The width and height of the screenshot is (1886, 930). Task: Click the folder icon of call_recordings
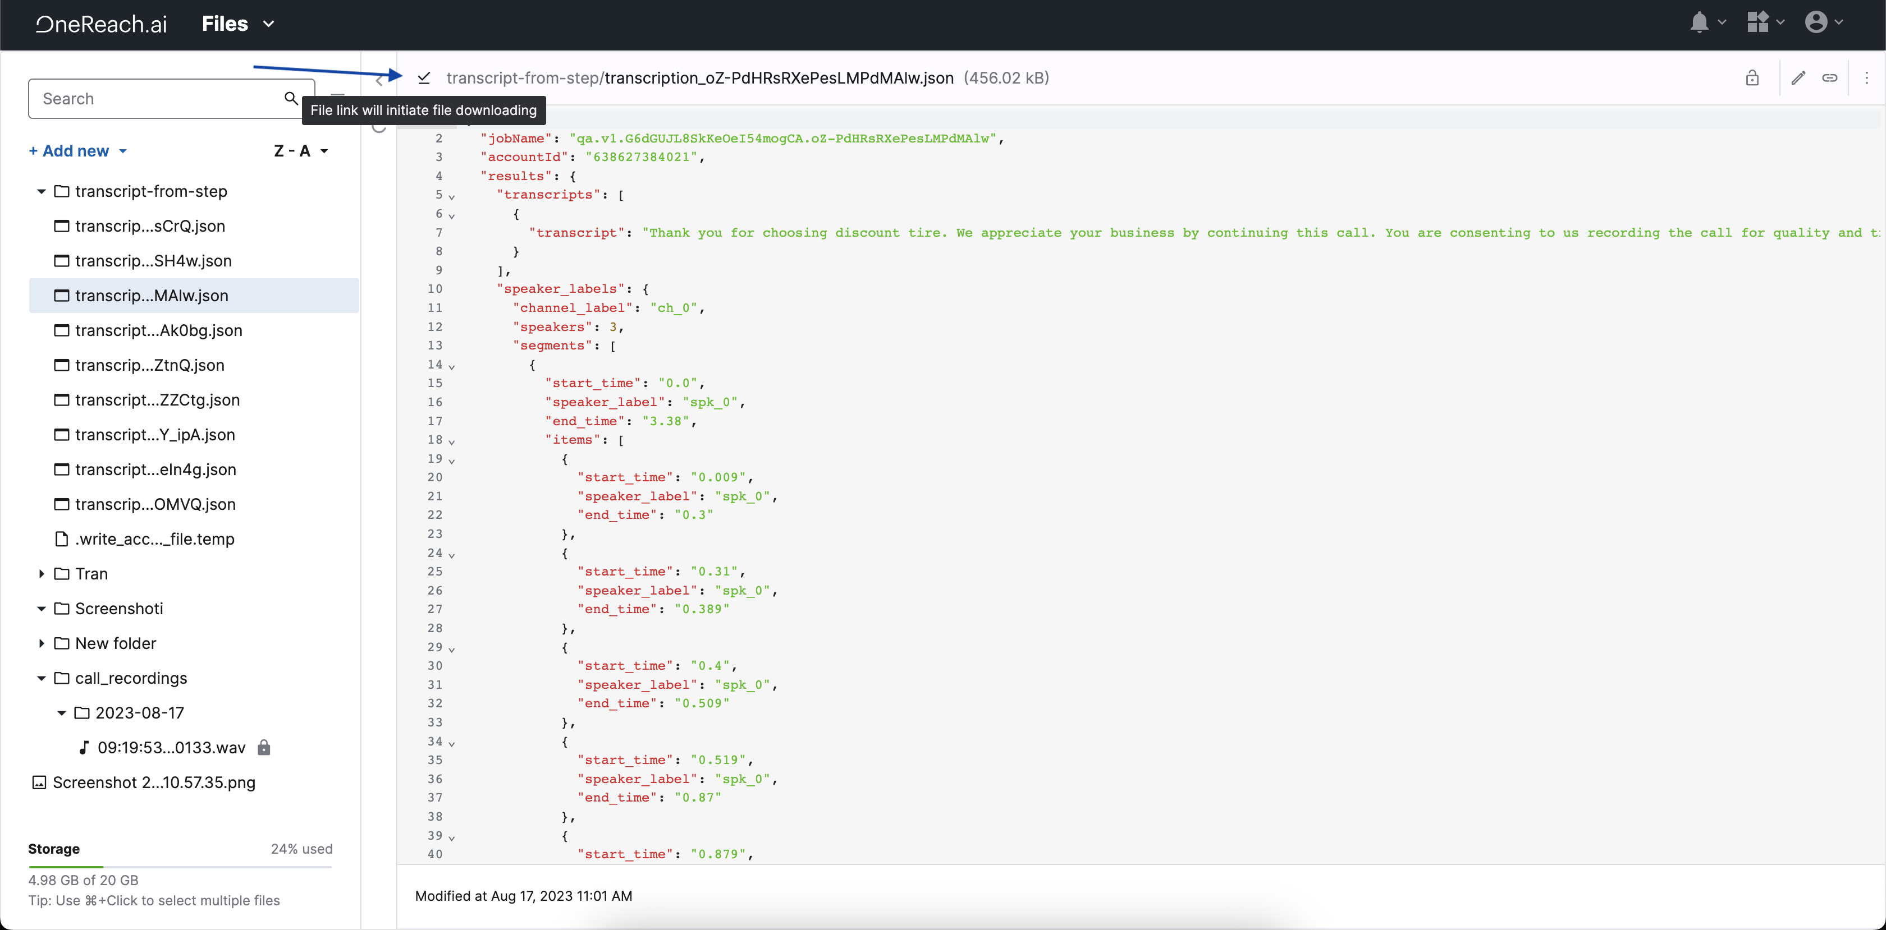pos(62,678)
